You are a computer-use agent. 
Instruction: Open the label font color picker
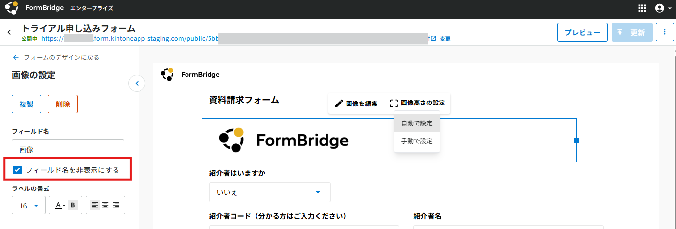tap(59, 206)
